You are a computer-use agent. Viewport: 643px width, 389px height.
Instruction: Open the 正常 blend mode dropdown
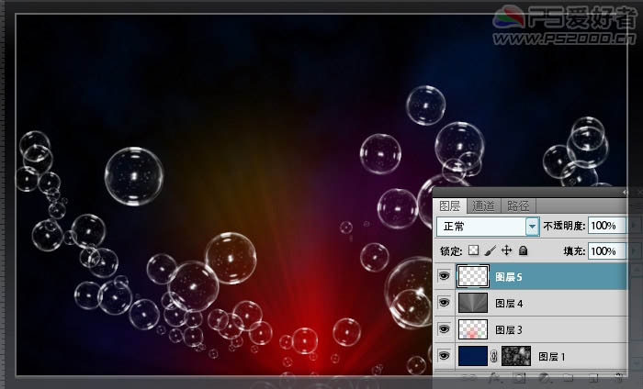(531, 226)
